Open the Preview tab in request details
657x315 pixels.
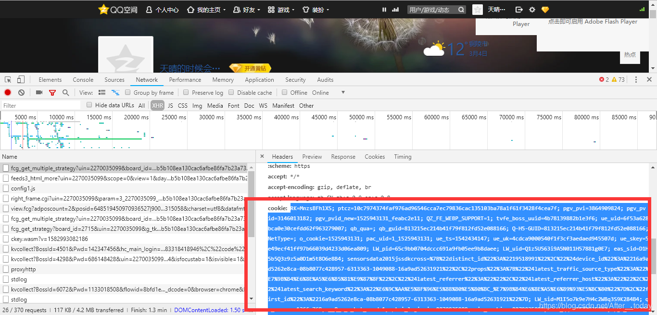click(312, 157)
